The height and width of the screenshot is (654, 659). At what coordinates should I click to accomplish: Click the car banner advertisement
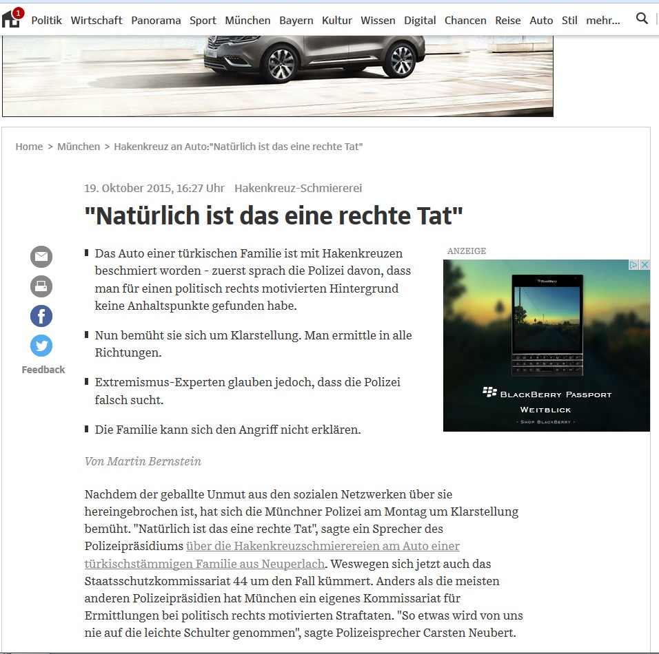[x=278, y=76]
